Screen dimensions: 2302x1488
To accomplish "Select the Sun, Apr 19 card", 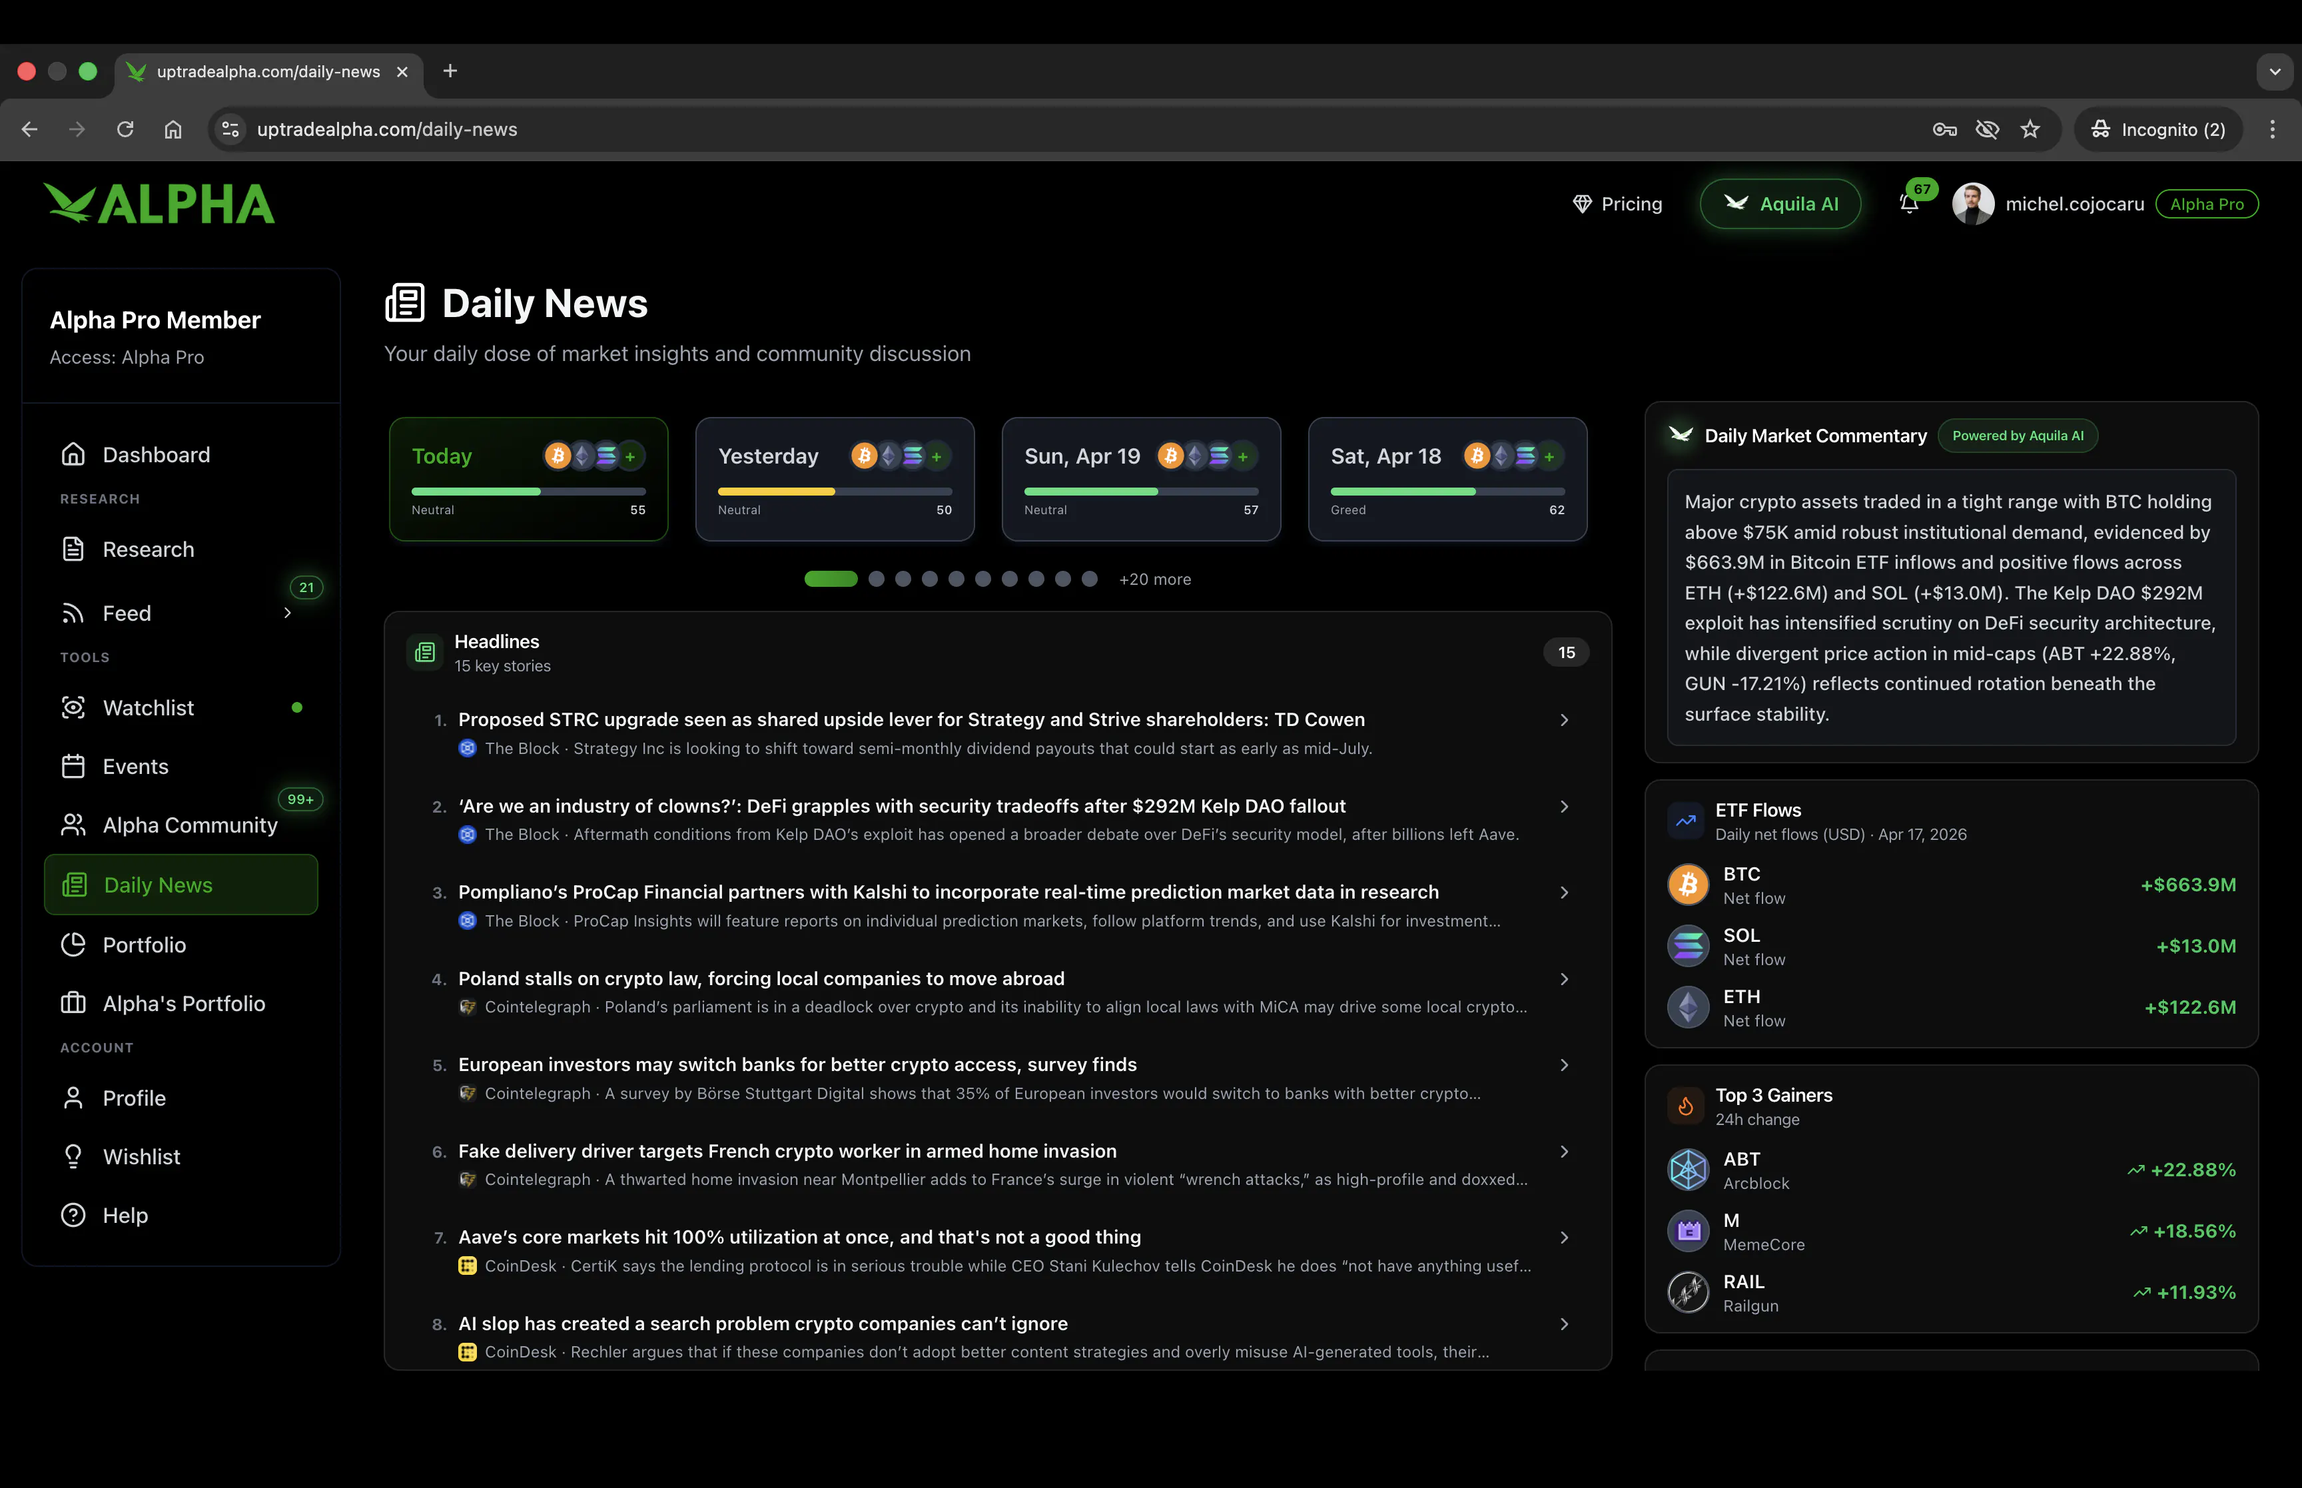I will 1141,480.
